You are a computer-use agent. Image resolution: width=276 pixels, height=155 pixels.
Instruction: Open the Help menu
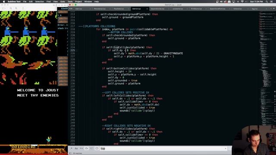pyautogui.click(x=97, y=2)
